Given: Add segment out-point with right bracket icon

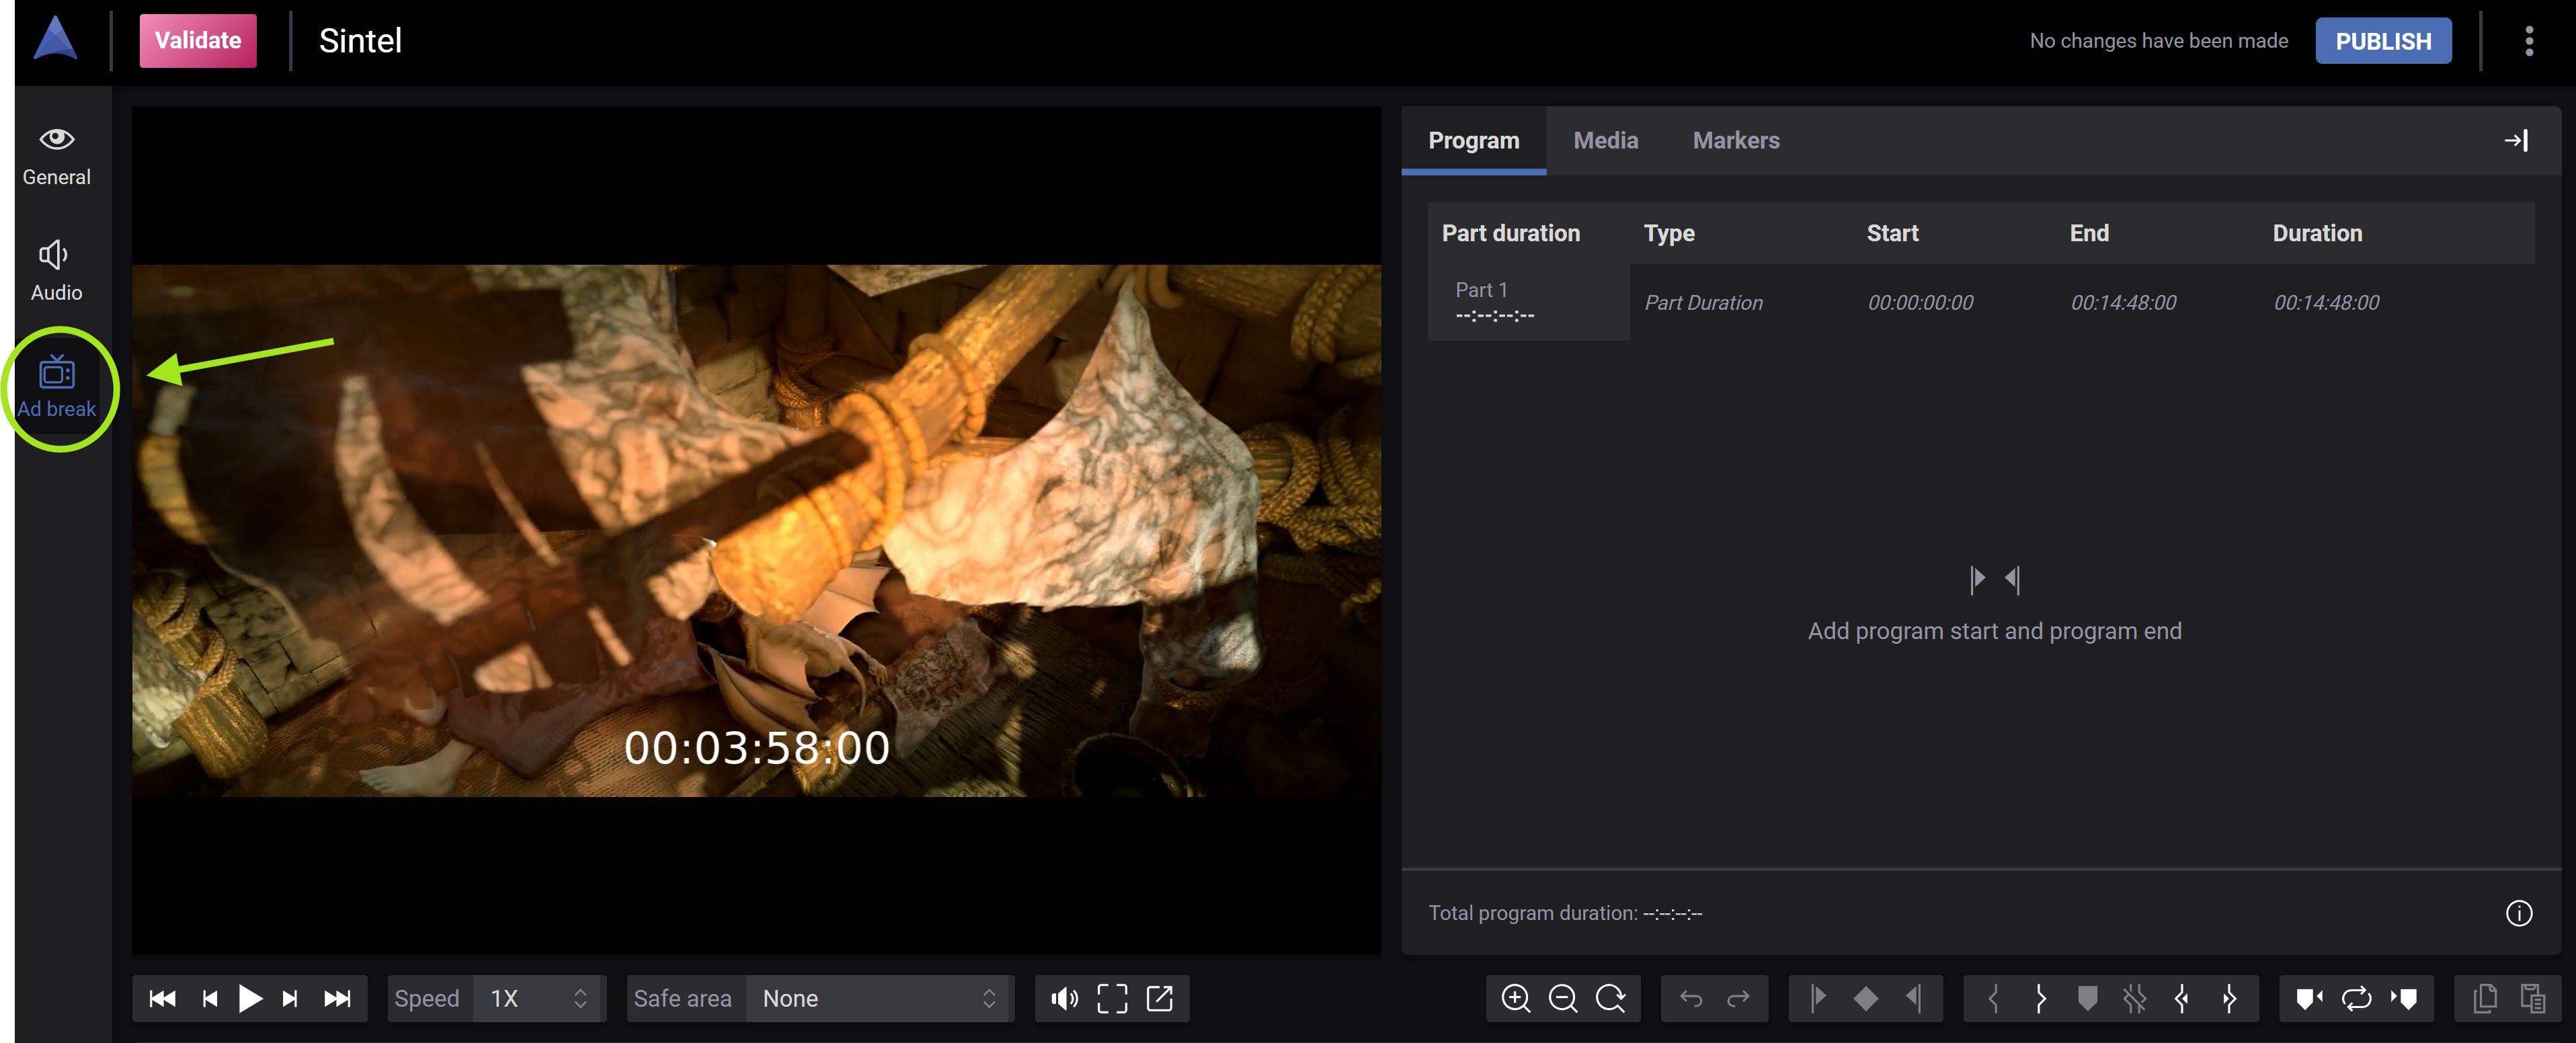Looking at the screenshot, I should pos(2041,998).
